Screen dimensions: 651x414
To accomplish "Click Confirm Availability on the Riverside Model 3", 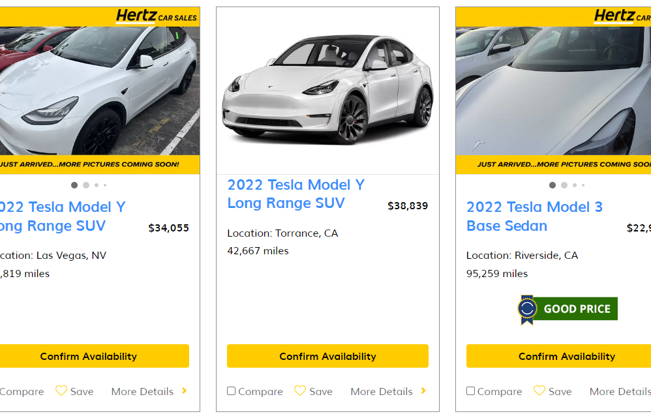I will (x=567, y=356).
